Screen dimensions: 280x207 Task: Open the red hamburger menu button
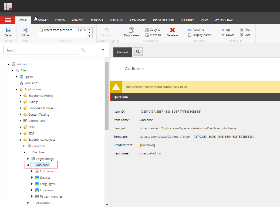(8, 20)
